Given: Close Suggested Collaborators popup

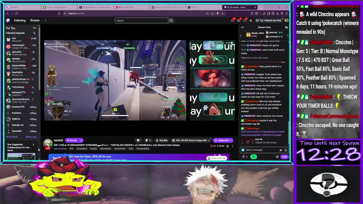Looking at the screenshot, I should click(33, 145).
